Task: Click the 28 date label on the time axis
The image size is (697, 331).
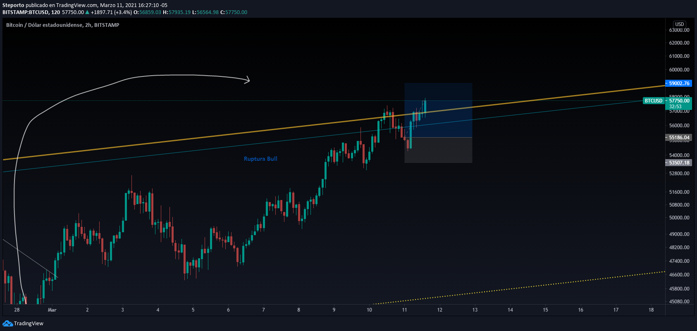Action: coord(17,310)
